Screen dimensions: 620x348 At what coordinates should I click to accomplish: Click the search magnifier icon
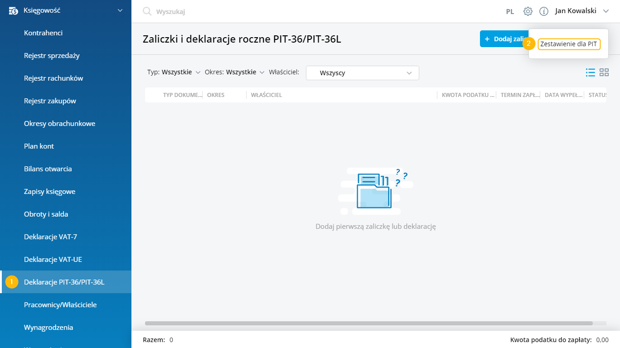(147, 11)
